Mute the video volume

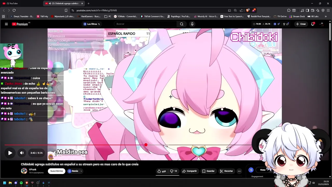22,153
